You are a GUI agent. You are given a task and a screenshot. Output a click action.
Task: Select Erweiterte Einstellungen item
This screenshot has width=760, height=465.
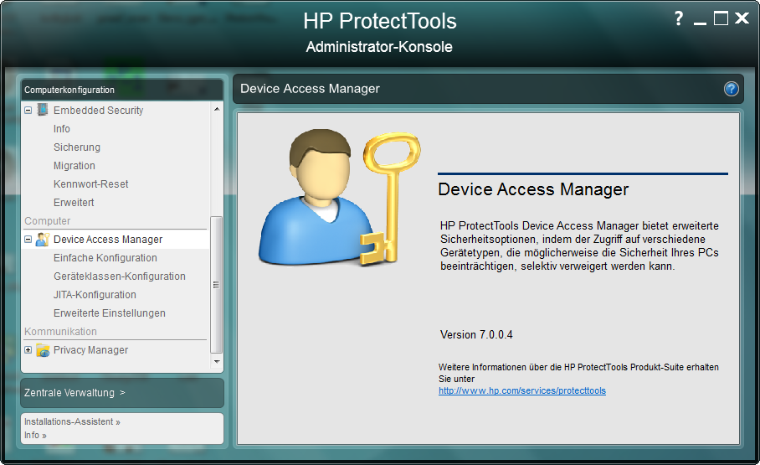point(110,313)
